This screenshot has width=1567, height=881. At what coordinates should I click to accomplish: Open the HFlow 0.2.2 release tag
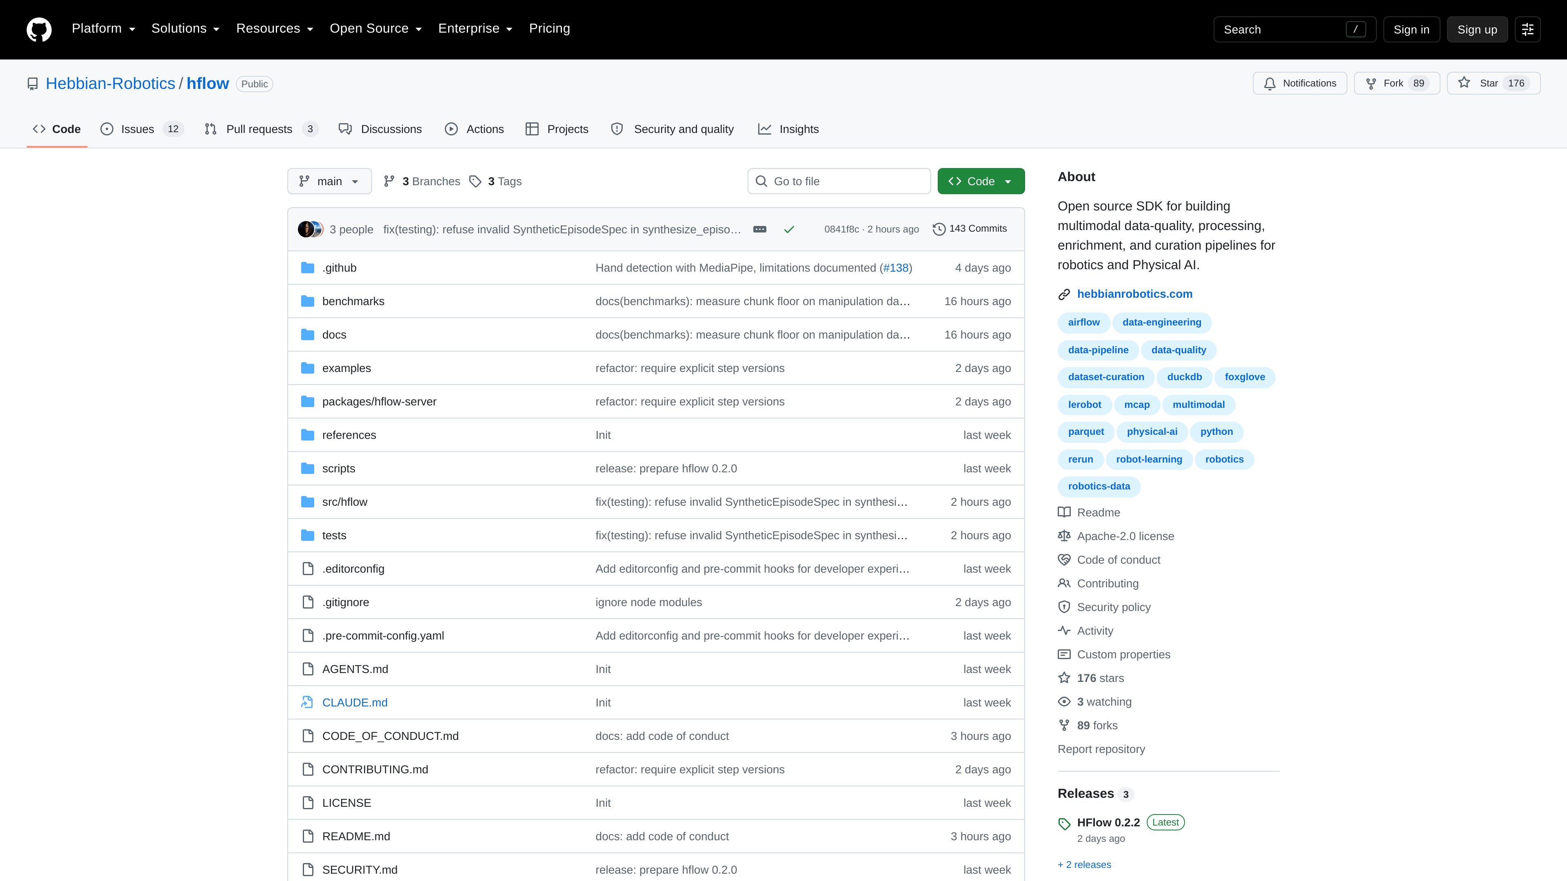tap(1108, 823)
